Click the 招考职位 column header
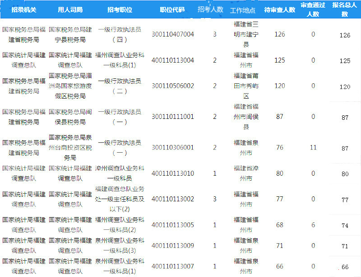Viewport: 361px width, 277px height. click(120, 9)
